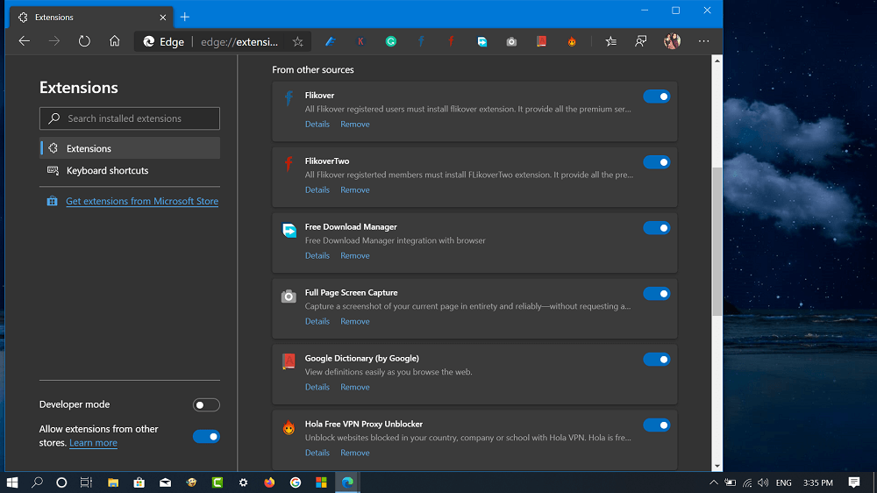Open File Explorer from taskbar
This screenshot has width=877, height=493.
(113, 482)
